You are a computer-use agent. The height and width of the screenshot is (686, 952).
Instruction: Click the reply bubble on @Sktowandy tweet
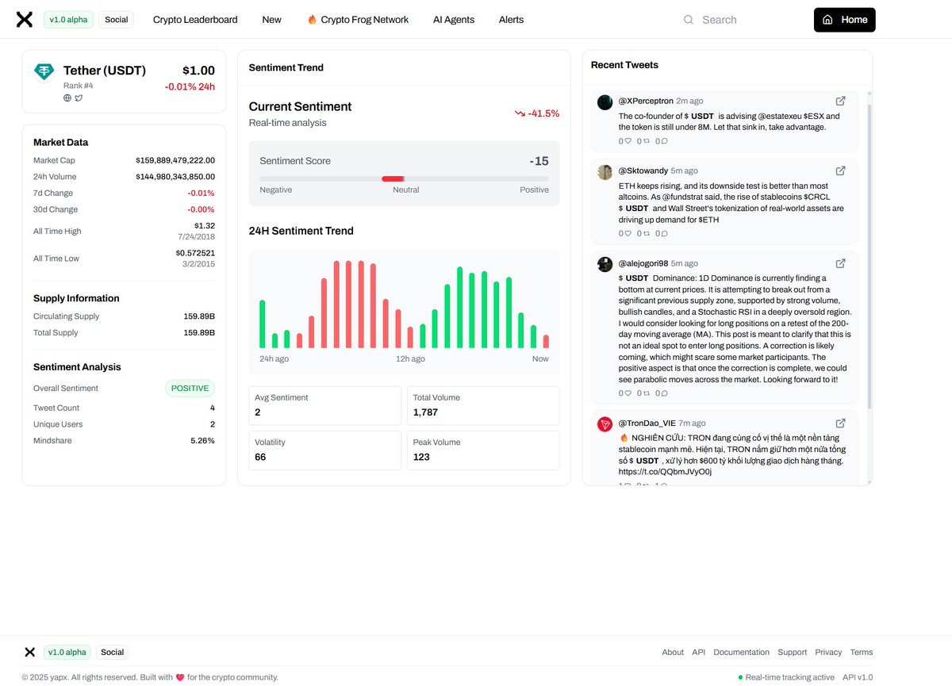(664, 234)
